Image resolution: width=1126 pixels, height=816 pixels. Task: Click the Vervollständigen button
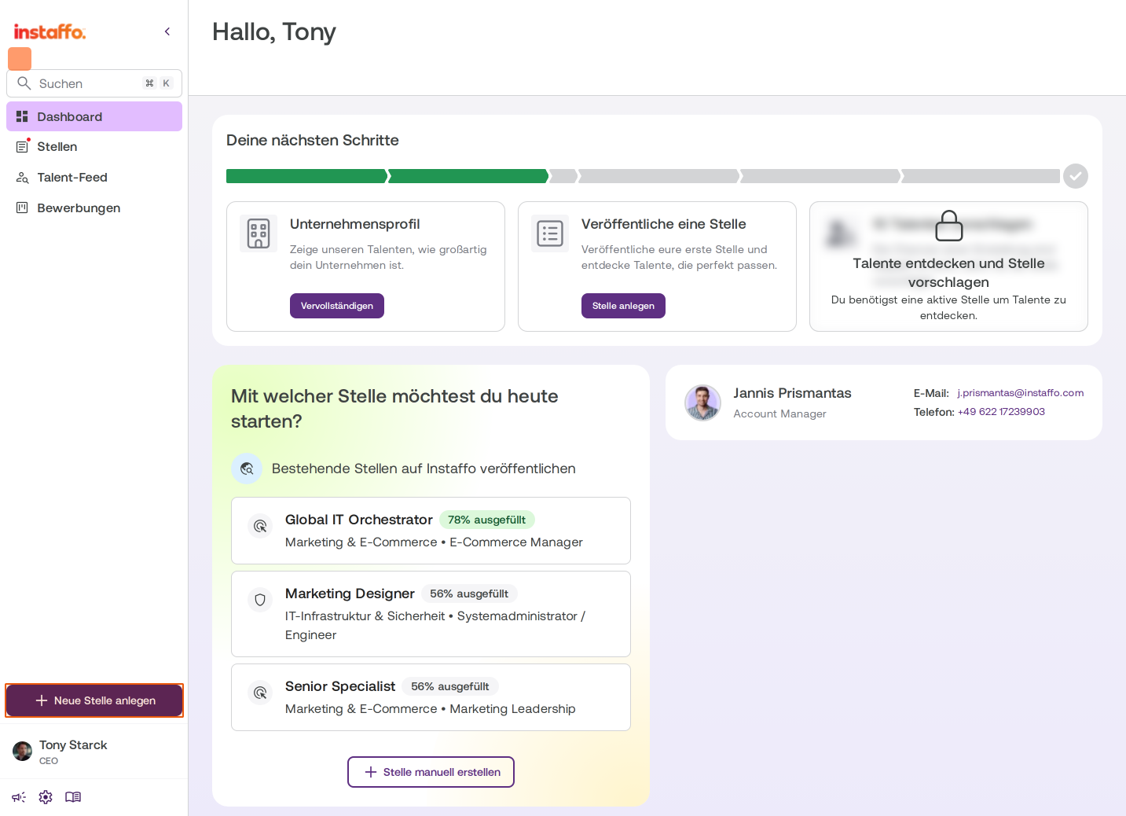tap(337, 306)
